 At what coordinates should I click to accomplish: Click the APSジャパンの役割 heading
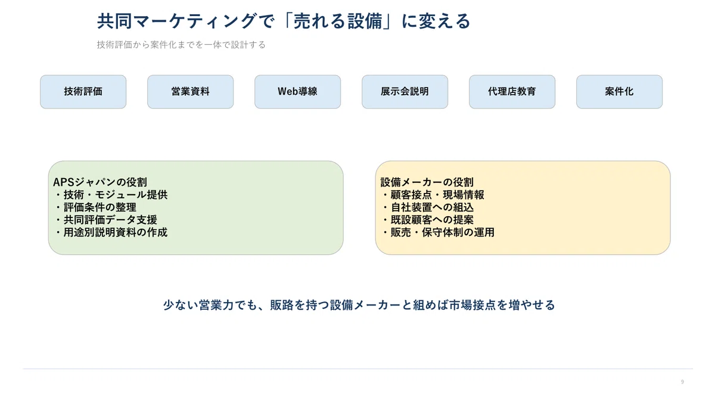click(100, 182)
